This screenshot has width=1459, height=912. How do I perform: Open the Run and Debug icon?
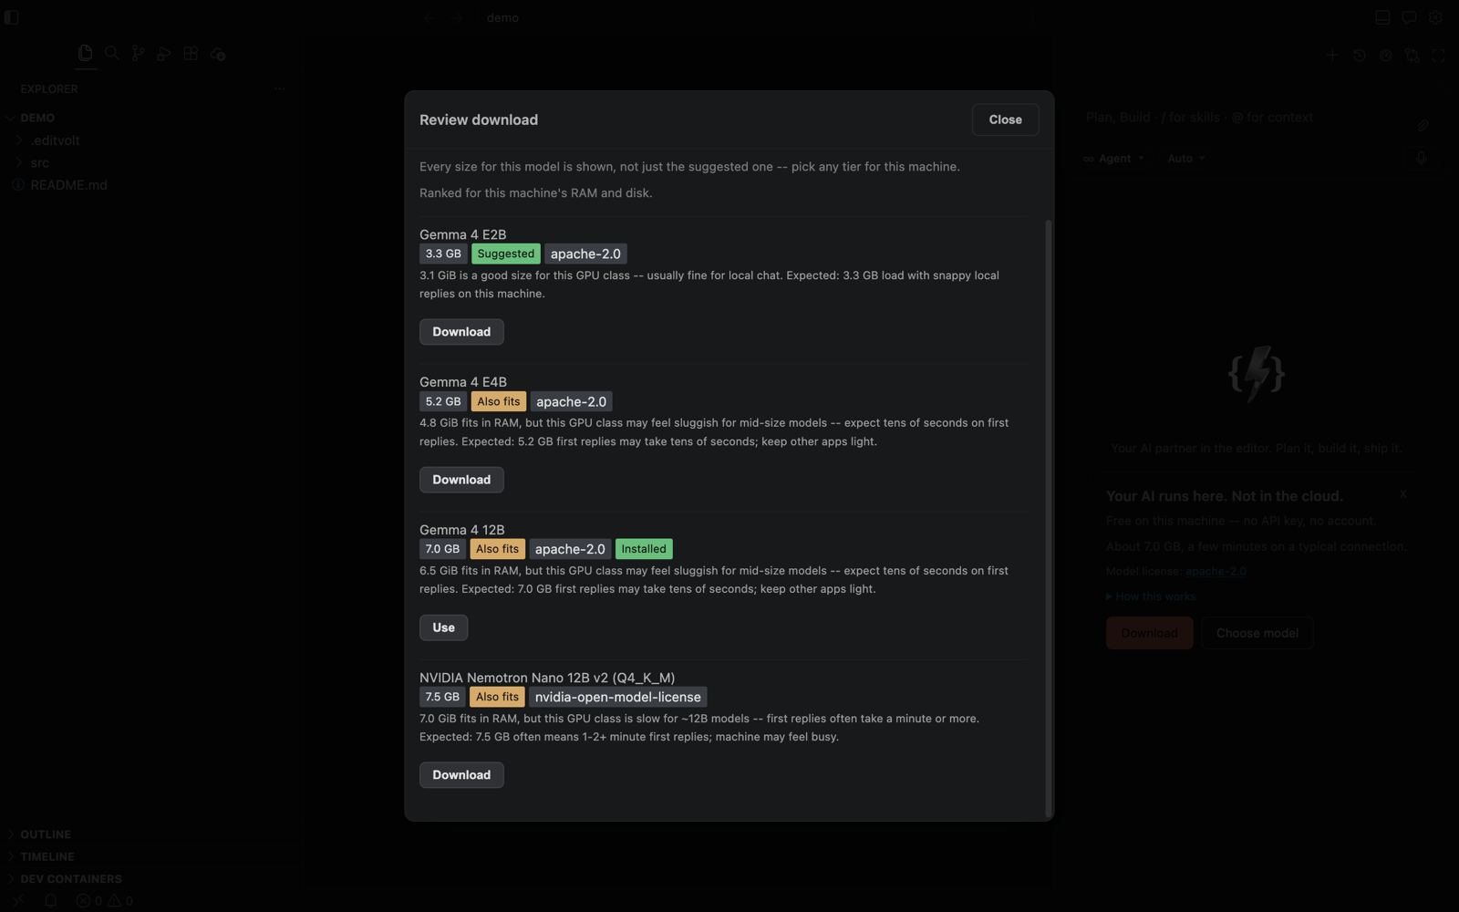[164, 54]
